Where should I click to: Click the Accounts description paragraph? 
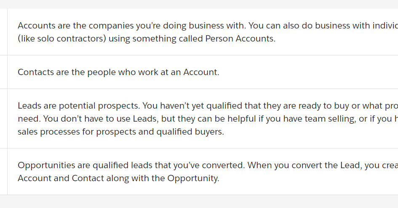coord(208,32)
